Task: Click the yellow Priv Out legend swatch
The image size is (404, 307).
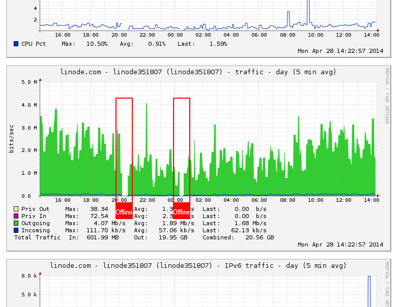Action: (x=16, y=209)
